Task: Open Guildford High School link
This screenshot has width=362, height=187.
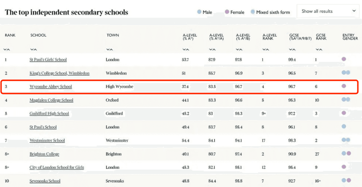Action: click(49, 113)
